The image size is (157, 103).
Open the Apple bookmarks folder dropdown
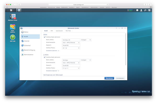(x=78, y=7)
